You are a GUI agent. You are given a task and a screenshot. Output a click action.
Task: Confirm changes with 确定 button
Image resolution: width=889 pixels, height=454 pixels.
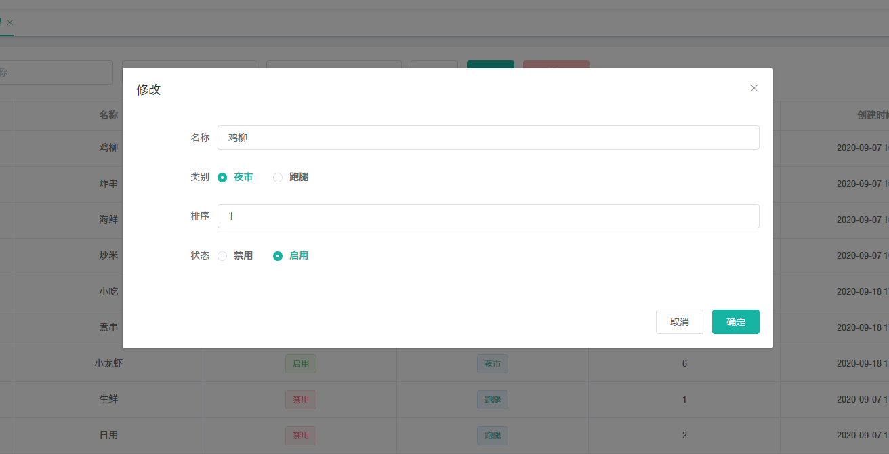tap(735, 322)
